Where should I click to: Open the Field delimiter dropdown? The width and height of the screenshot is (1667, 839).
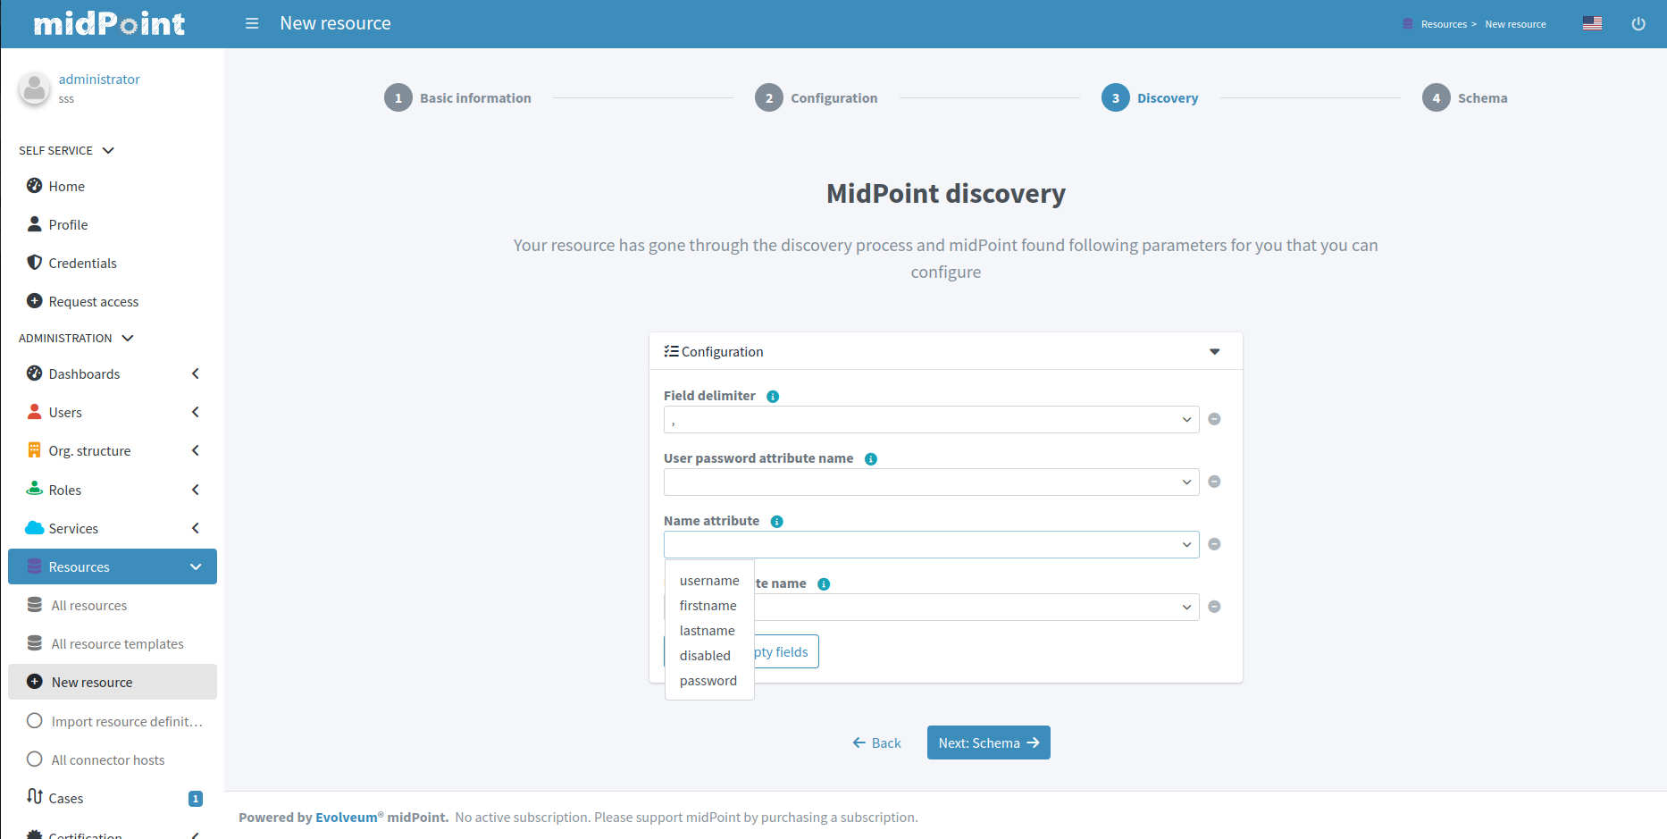pos(930,420)
